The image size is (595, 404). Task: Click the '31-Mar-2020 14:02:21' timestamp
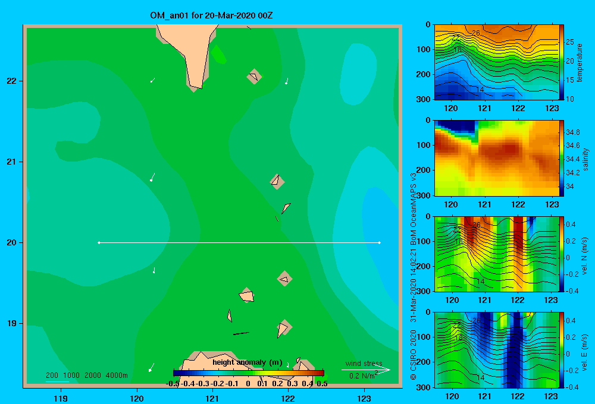point(414,285)
